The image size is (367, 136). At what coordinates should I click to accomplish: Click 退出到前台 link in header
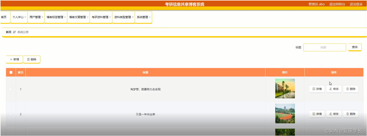click(x=337, y=4)
